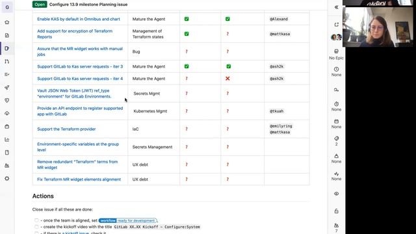Open Members icon in left sidebar
The image size is (416, 234).
tap(7, 165)
